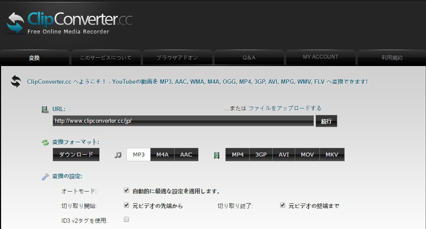The width and height of the screenshot is (426, 229).
Task: Click the URL input field
Action: pos(183,121)
